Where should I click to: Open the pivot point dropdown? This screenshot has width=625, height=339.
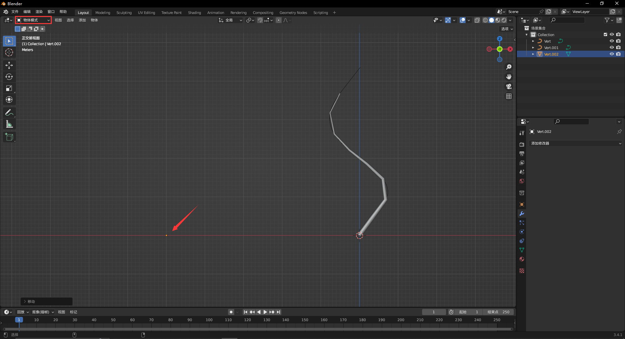(x=250, y=20)
